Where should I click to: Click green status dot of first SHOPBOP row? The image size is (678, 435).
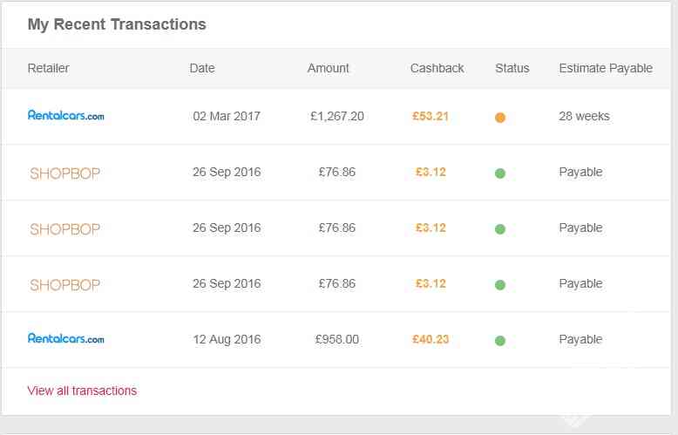point(500,173)
